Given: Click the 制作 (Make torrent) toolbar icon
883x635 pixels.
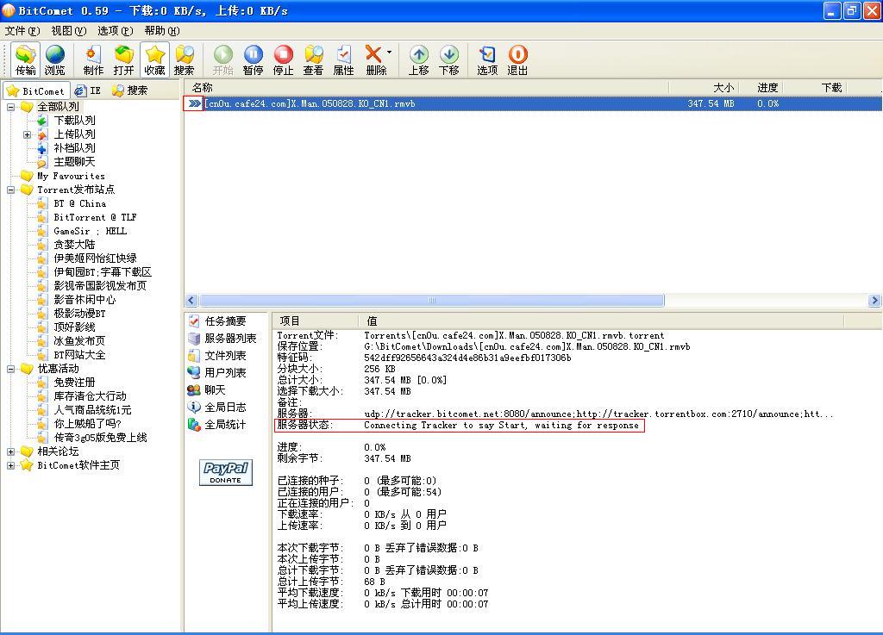Looking at the screenshot, I should point(93,59).
